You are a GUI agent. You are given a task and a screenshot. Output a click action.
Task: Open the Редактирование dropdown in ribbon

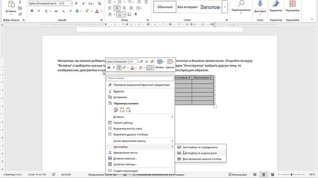241,7
